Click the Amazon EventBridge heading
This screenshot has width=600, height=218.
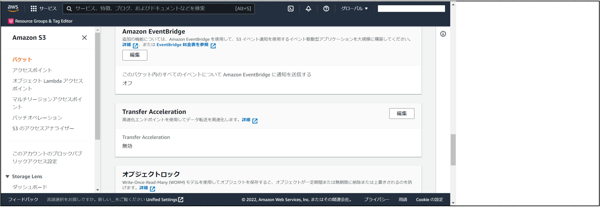(154, 31)
